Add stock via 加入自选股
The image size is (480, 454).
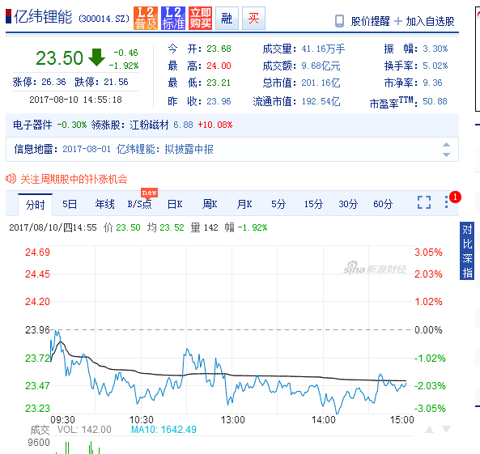[x=425, y=21]
